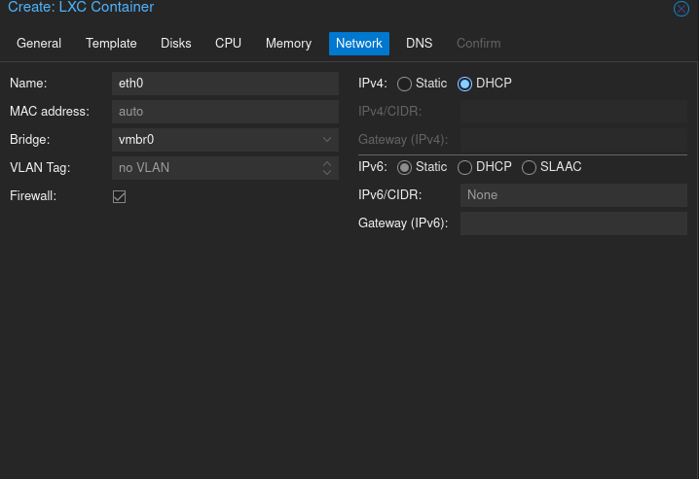Increase the VLAN Tag value

327,163
